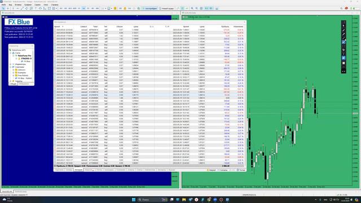Expand the Advisors folder in Navigator
Image resolution: width=361 pixels, height=203 pixels.
point(14,70)
